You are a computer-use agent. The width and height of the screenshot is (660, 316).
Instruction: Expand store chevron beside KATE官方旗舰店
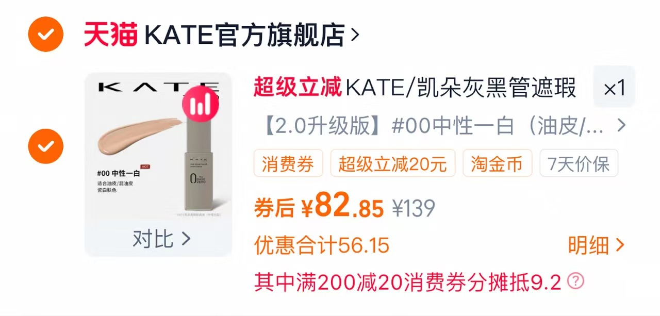pos(354,35)
